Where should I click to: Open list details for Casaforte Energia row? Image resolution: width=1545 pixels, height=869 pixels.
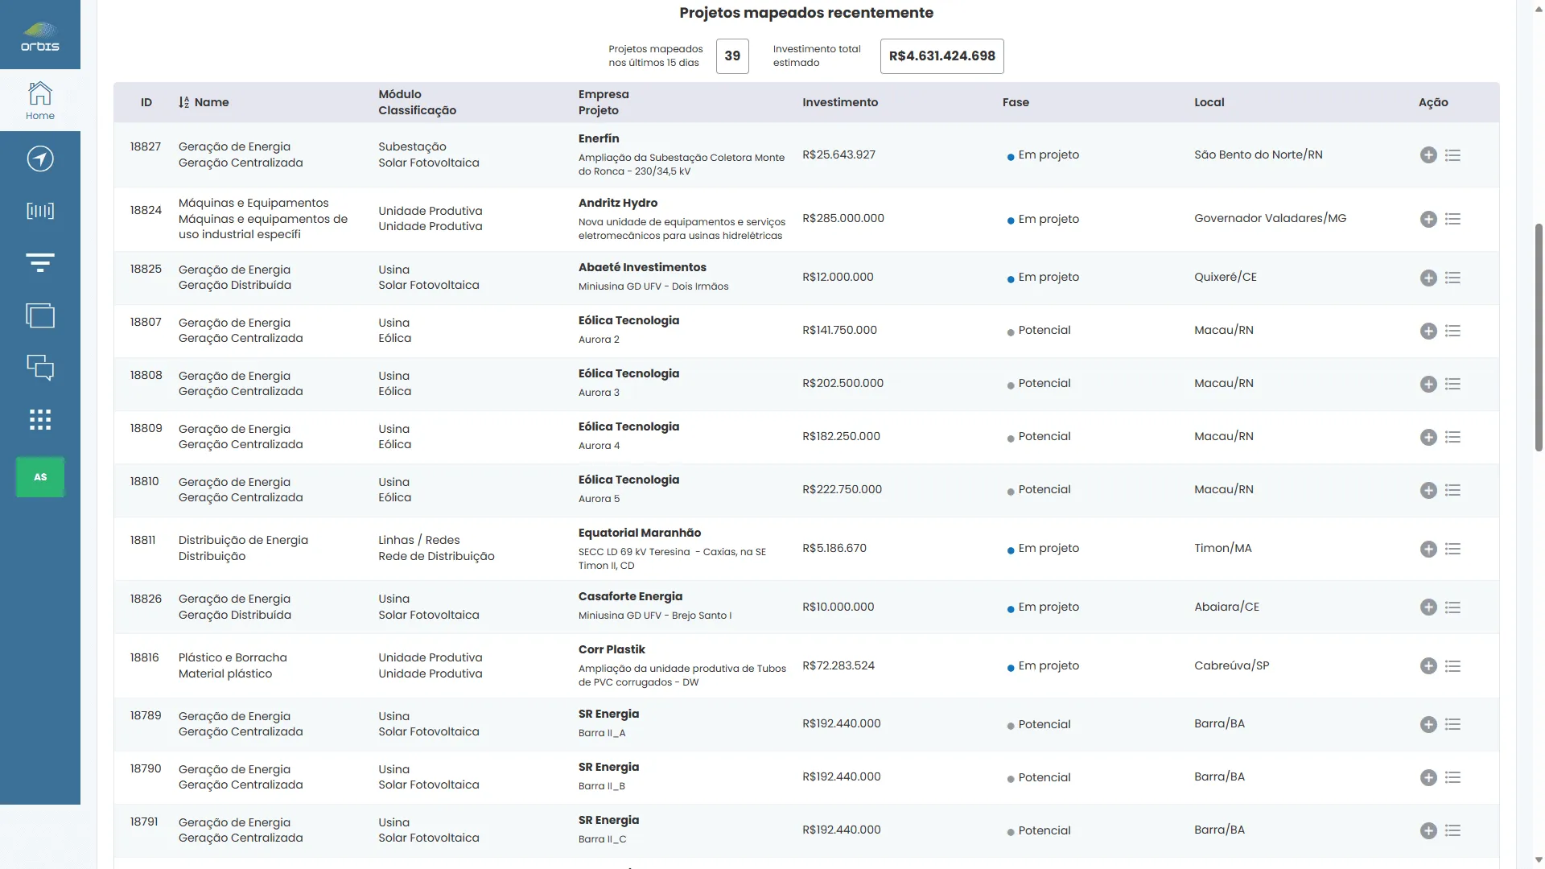click(1452, 607)
